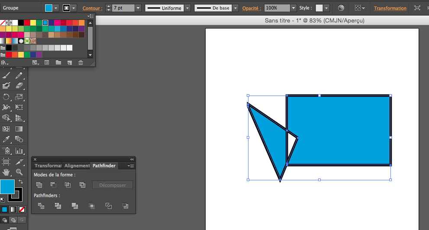Screen dimensions: 429x230
Task: Delete swatch with the trash icon
Action: point(81,63)
